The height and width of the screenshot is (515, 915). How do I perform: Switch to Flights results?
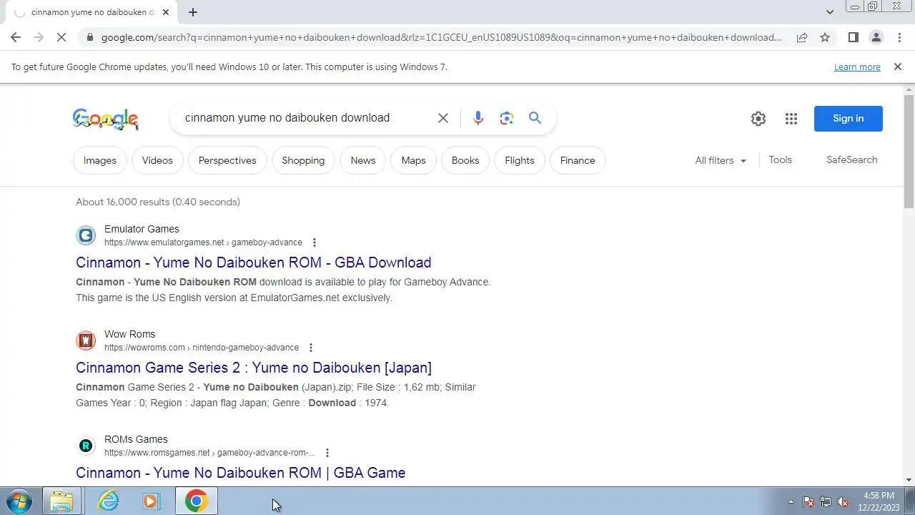[x=520, y=160]
